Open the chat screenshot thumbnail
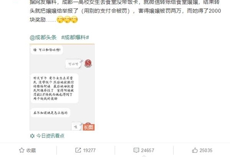Viewport: 230px width, 157px height. point(62,87)
